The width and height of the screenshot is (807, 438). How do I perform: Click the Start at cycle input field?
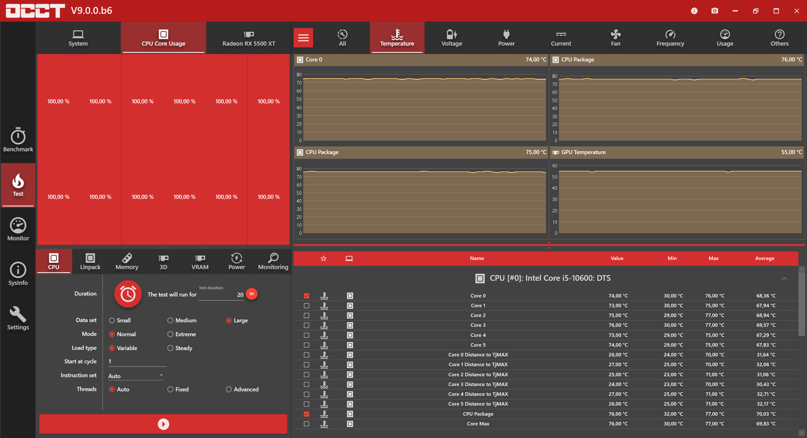click(137, 362)
